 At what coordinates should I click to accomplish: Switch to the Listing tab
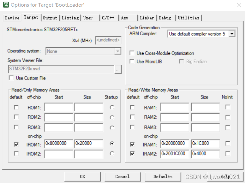(x=70, y=18)
